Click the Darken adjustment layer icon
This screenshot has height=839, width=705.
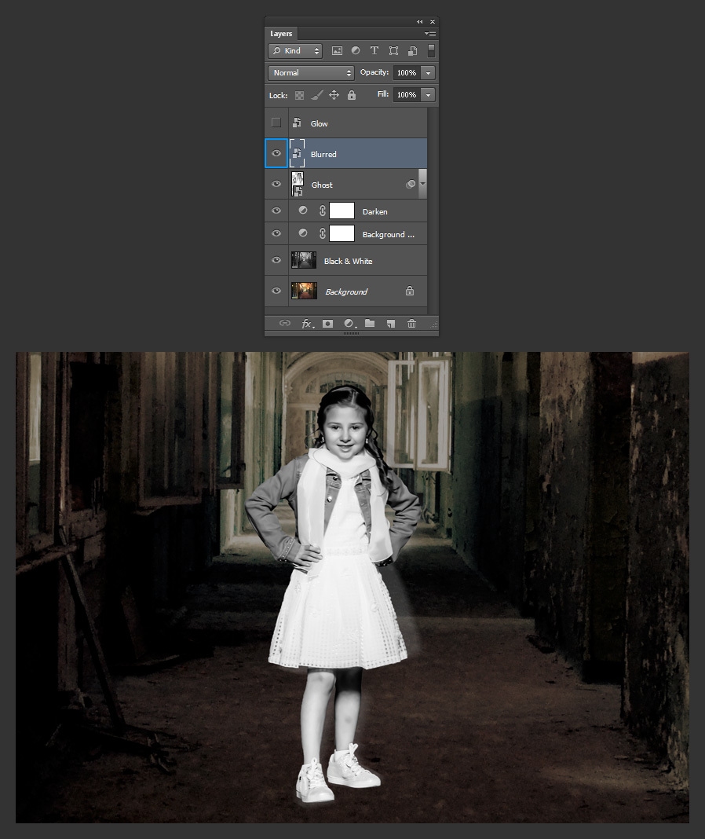tap(303, 211)
